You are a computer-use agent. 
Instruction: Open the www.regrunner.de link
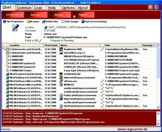coord(132,129)
